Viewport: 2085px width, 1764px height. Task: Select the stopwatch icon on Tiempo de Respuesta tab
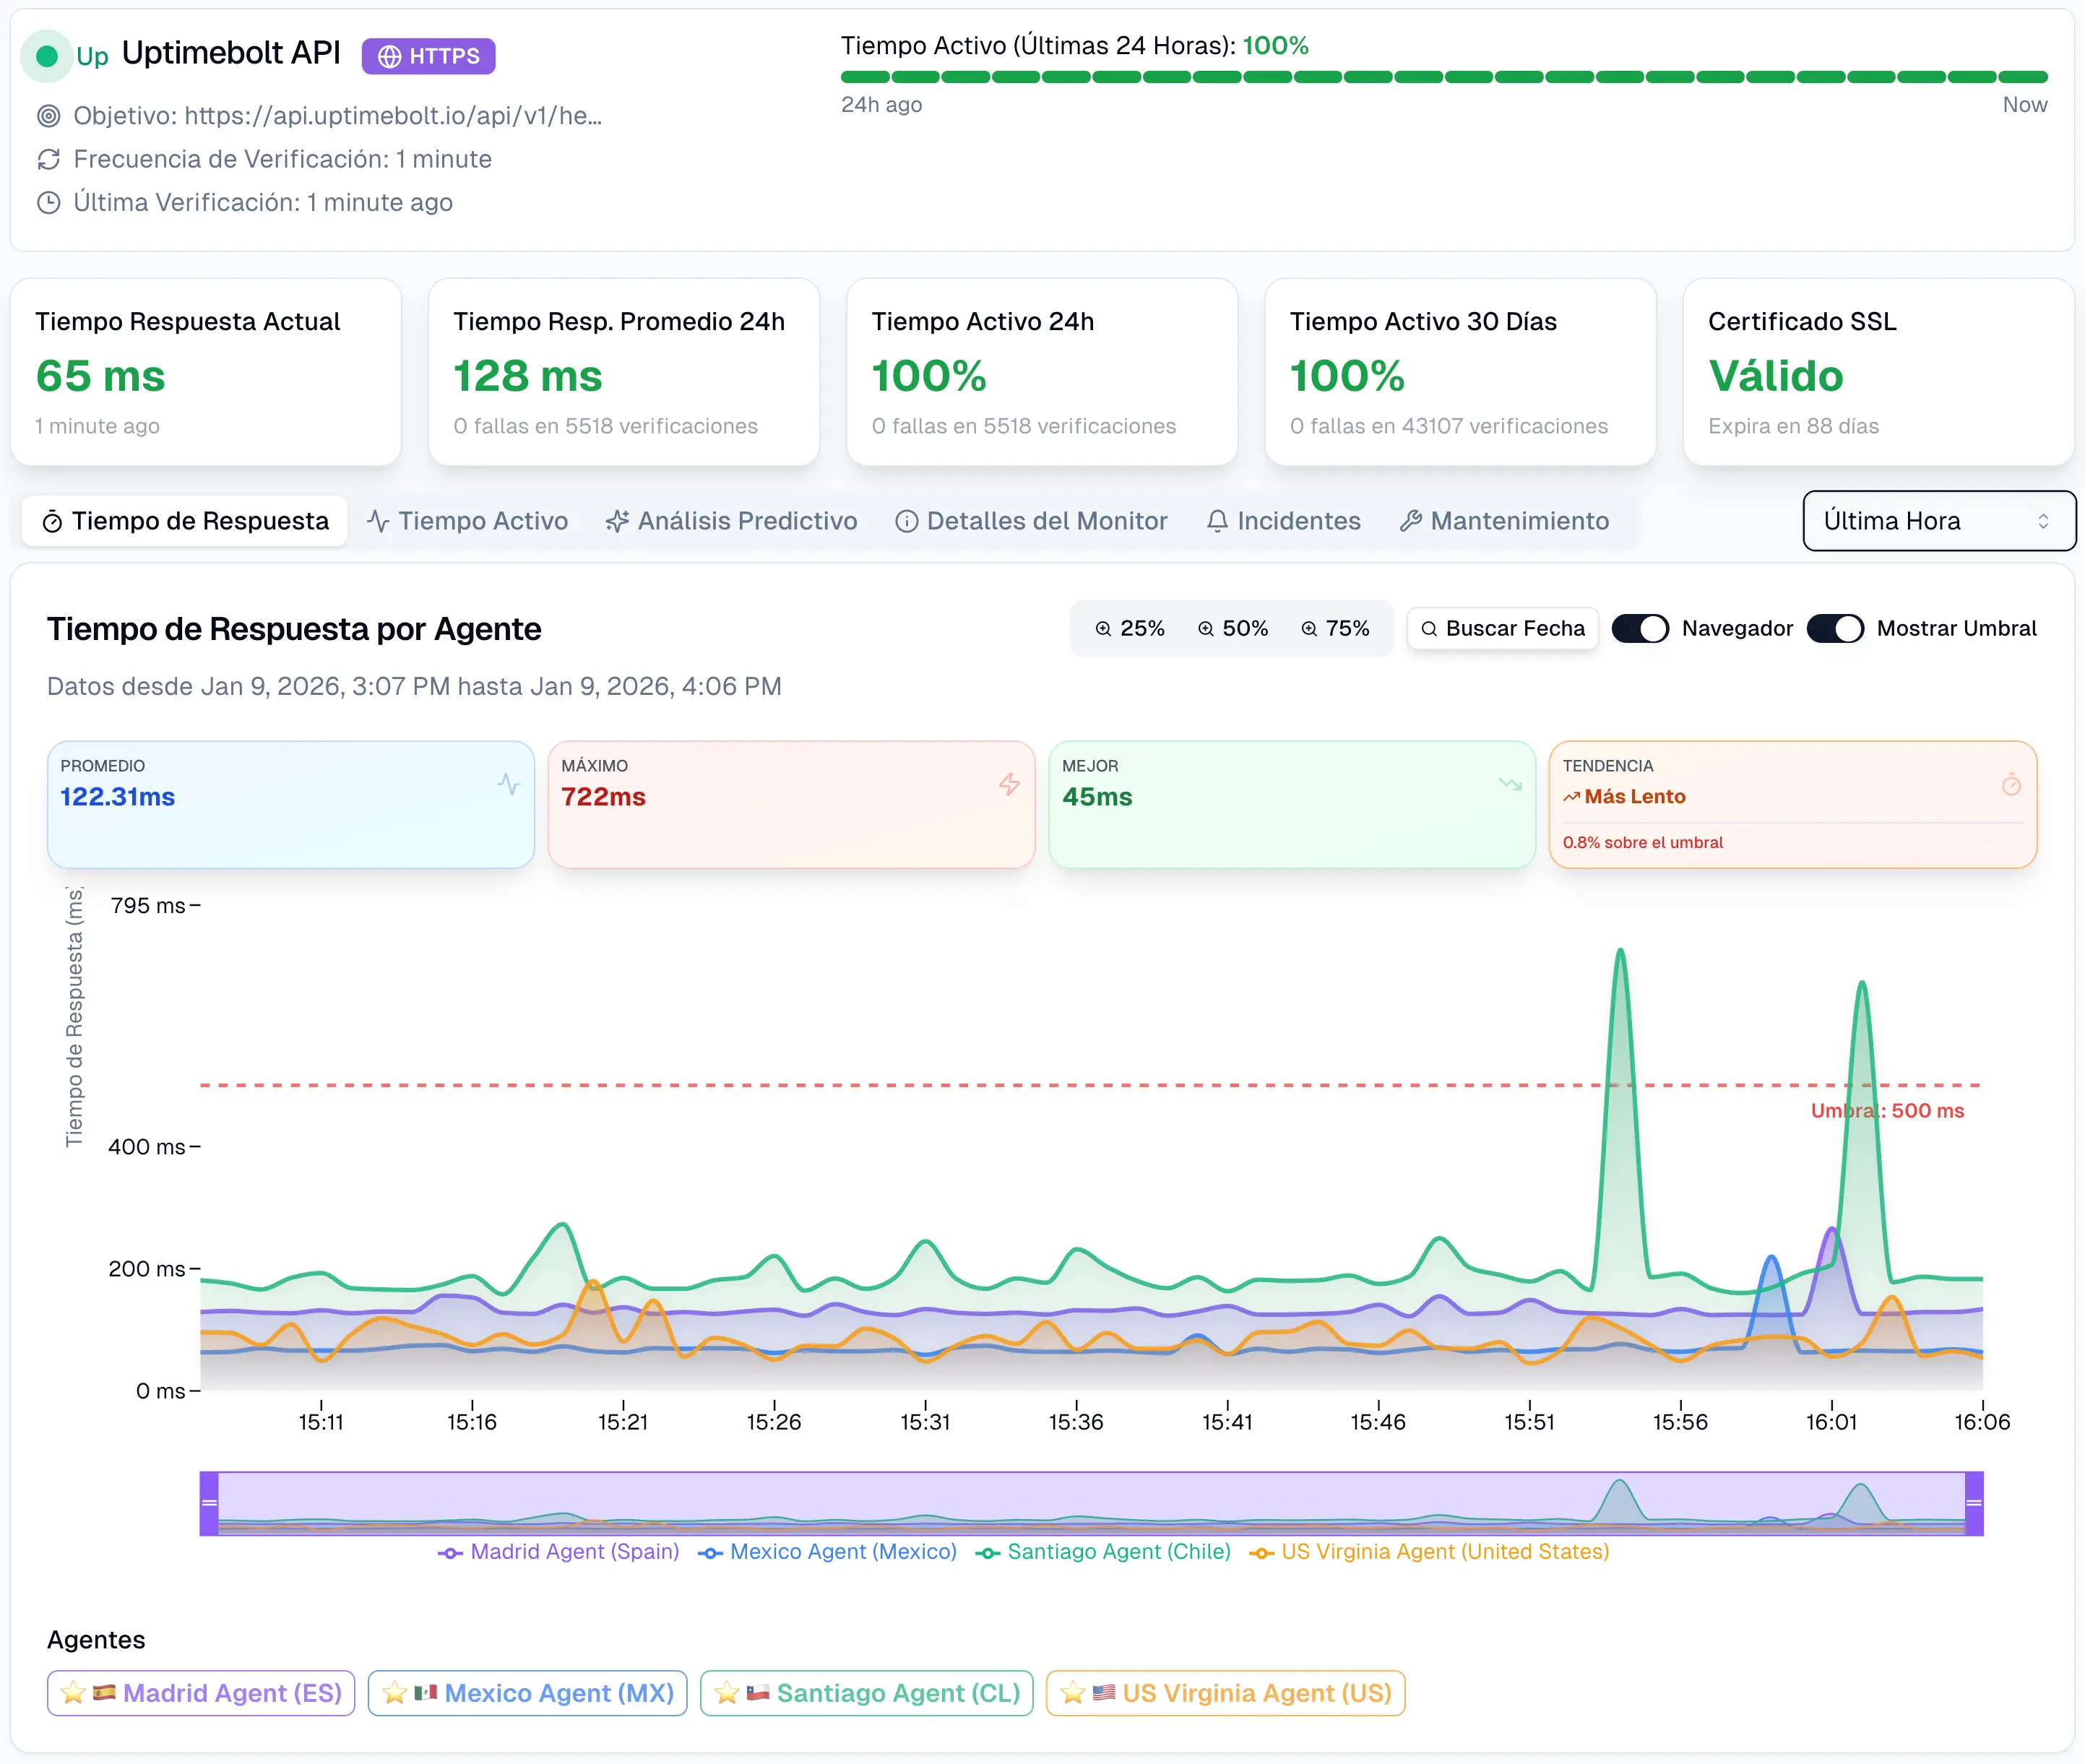[x=54, y=521]
